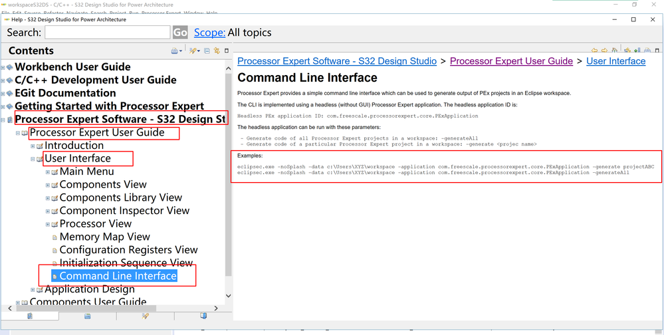The image size is (664, 335).
Task: Open Processor Expert User Guide tree topic
Action: click(97, 132)
